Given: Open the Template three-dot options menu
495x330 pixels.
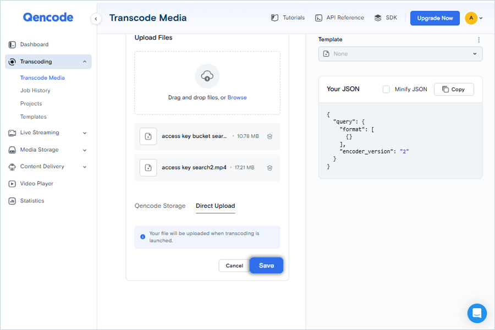Looking at the screenshot, I should click(479, 40).
